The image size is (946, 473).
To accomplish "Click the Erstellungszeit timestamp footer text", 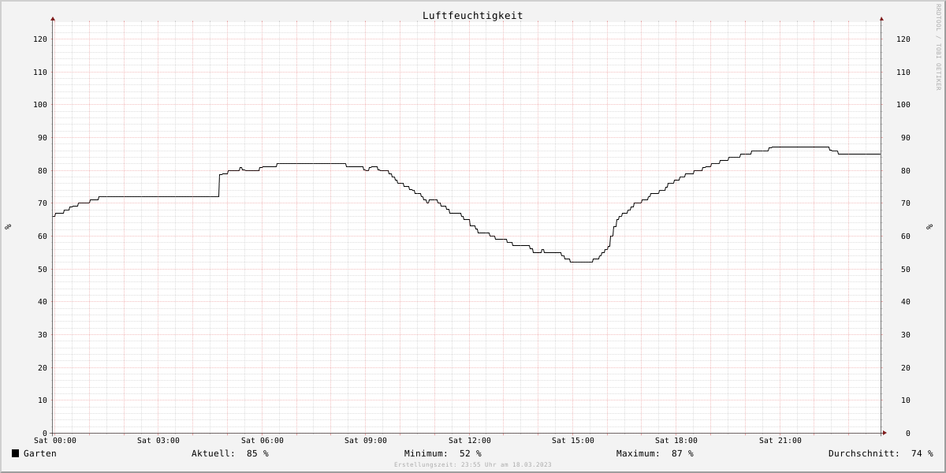I will click(473, 464).
